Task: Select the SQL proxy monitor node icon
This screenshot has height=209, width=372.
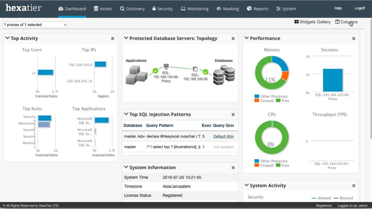Action: (166, 66)
